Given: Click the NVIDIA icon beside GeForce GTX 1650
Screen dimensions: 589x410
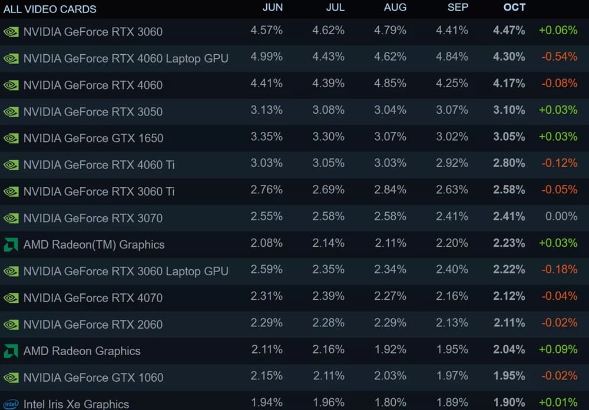Looking at the screenshot, I should pyautogui.click(x=11, y=138).
